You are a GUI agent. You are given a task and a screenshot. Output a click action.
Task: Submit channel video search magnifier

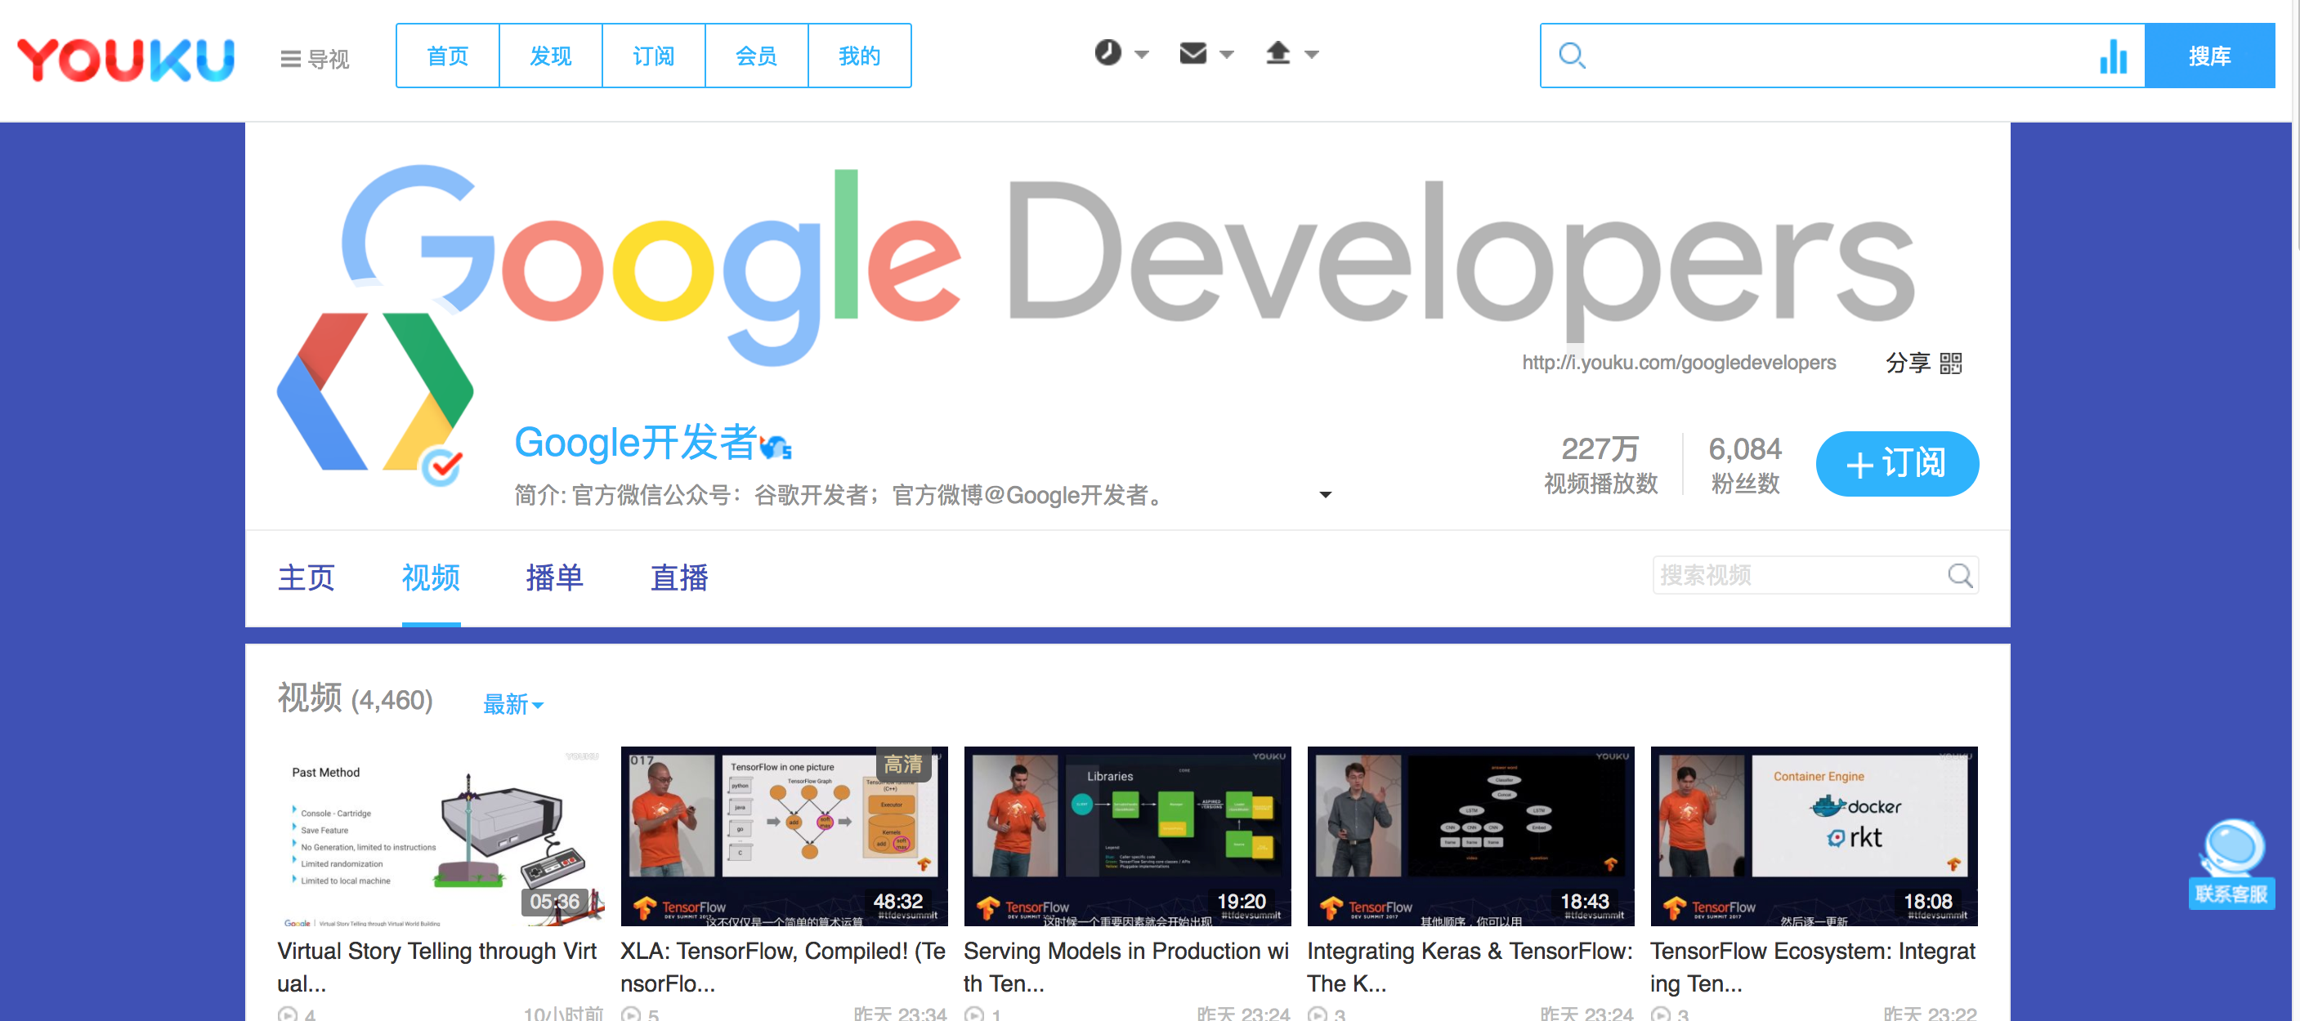click(x=1960, y=576)
